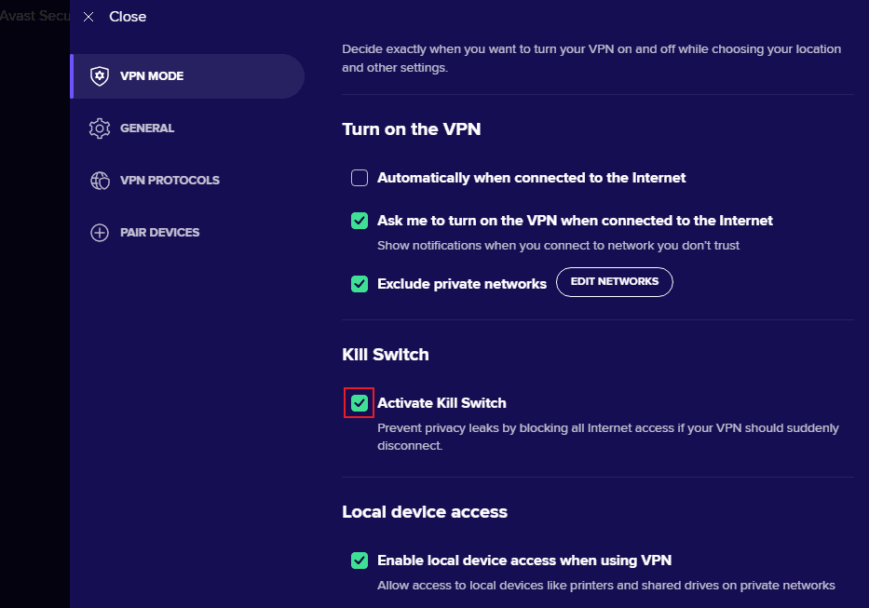
Task: Select the VPN Mode shield icon
Action: point(99,75)
